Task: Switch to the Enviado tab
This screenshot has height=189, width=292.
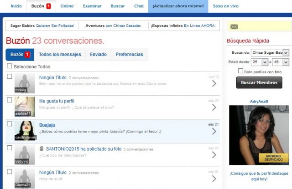Action: pyautogui.click(x=99, y=55)
